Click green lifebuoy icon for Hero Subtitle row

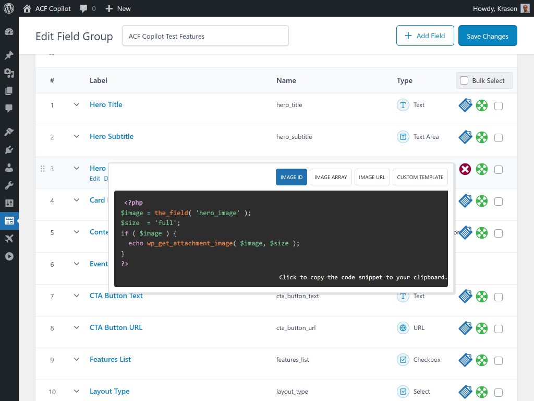point(482,137)
